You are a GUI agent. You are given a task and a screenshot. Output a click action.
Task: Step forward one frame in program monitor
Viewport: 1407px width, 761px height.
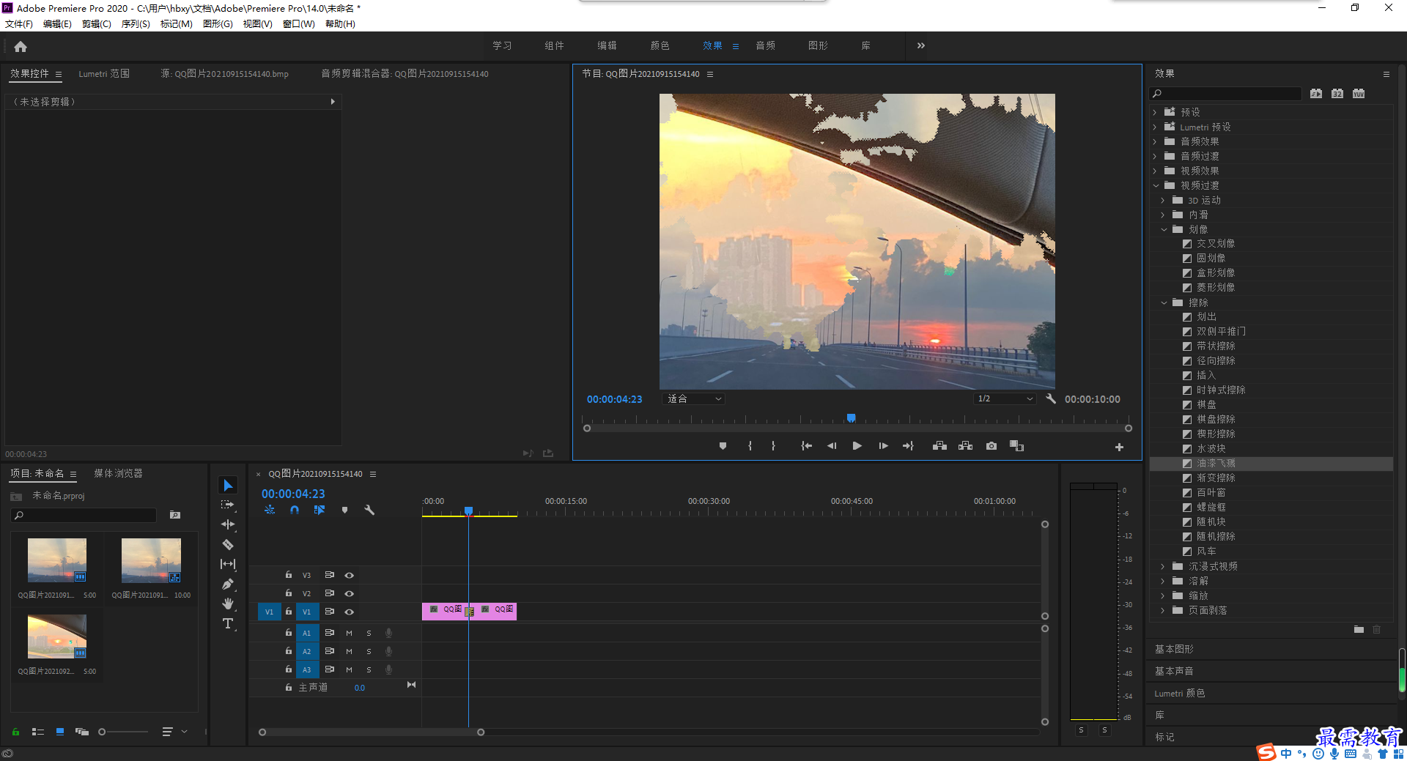[x=883, y=446]
